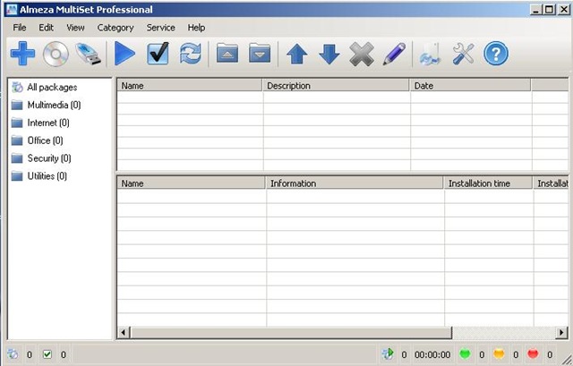Click the Information column header

[355, 183]
